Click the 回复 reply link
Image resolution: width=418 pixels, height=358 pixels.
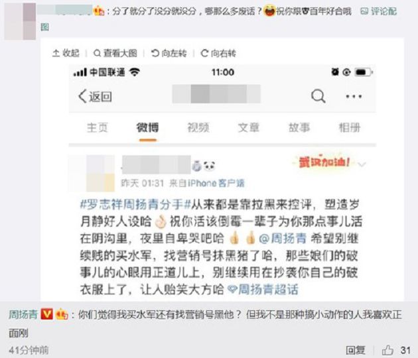coord(356,350)
